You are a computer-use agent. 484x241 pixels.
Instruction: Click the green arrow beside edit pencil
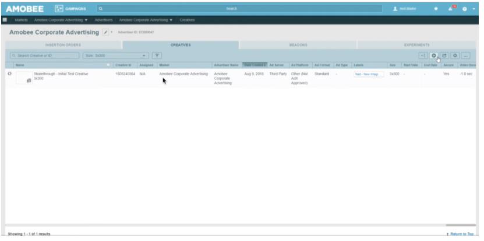coord(112,32)
